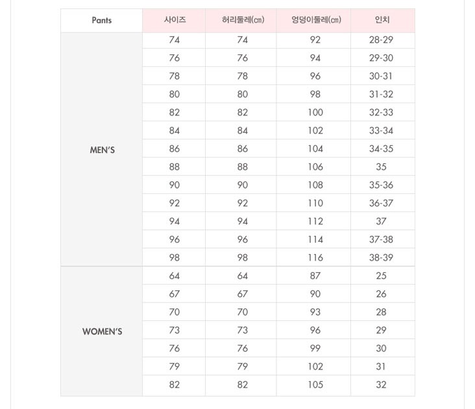Select the MEN'S row group label

point(102,150)
